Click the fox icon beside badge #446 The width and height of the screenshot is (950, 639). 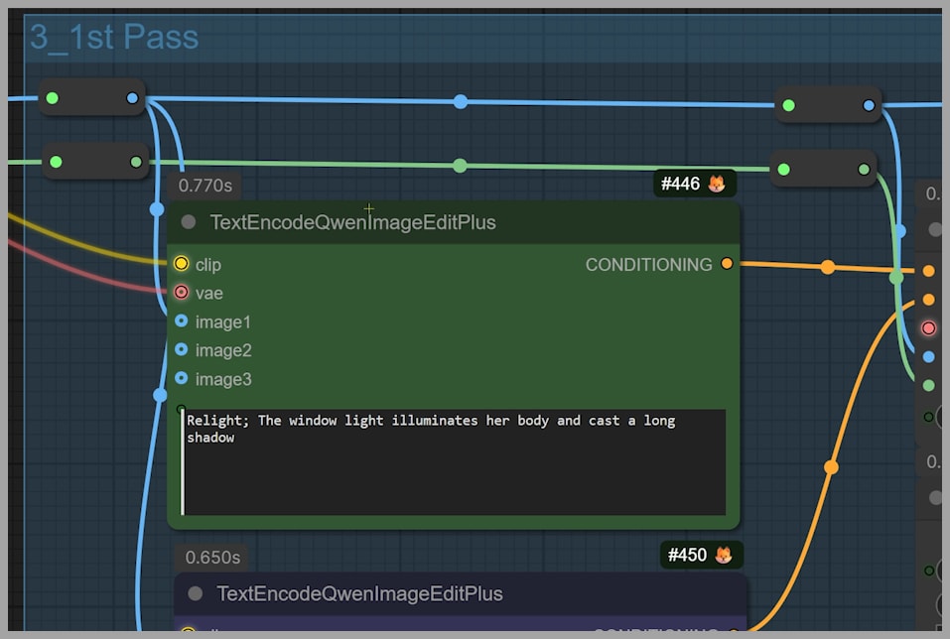pos(716,184)
